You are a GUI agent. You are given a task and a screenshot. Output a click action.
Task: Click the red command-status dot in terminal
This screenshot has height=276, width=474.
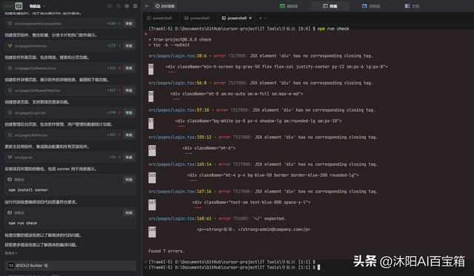146,34
